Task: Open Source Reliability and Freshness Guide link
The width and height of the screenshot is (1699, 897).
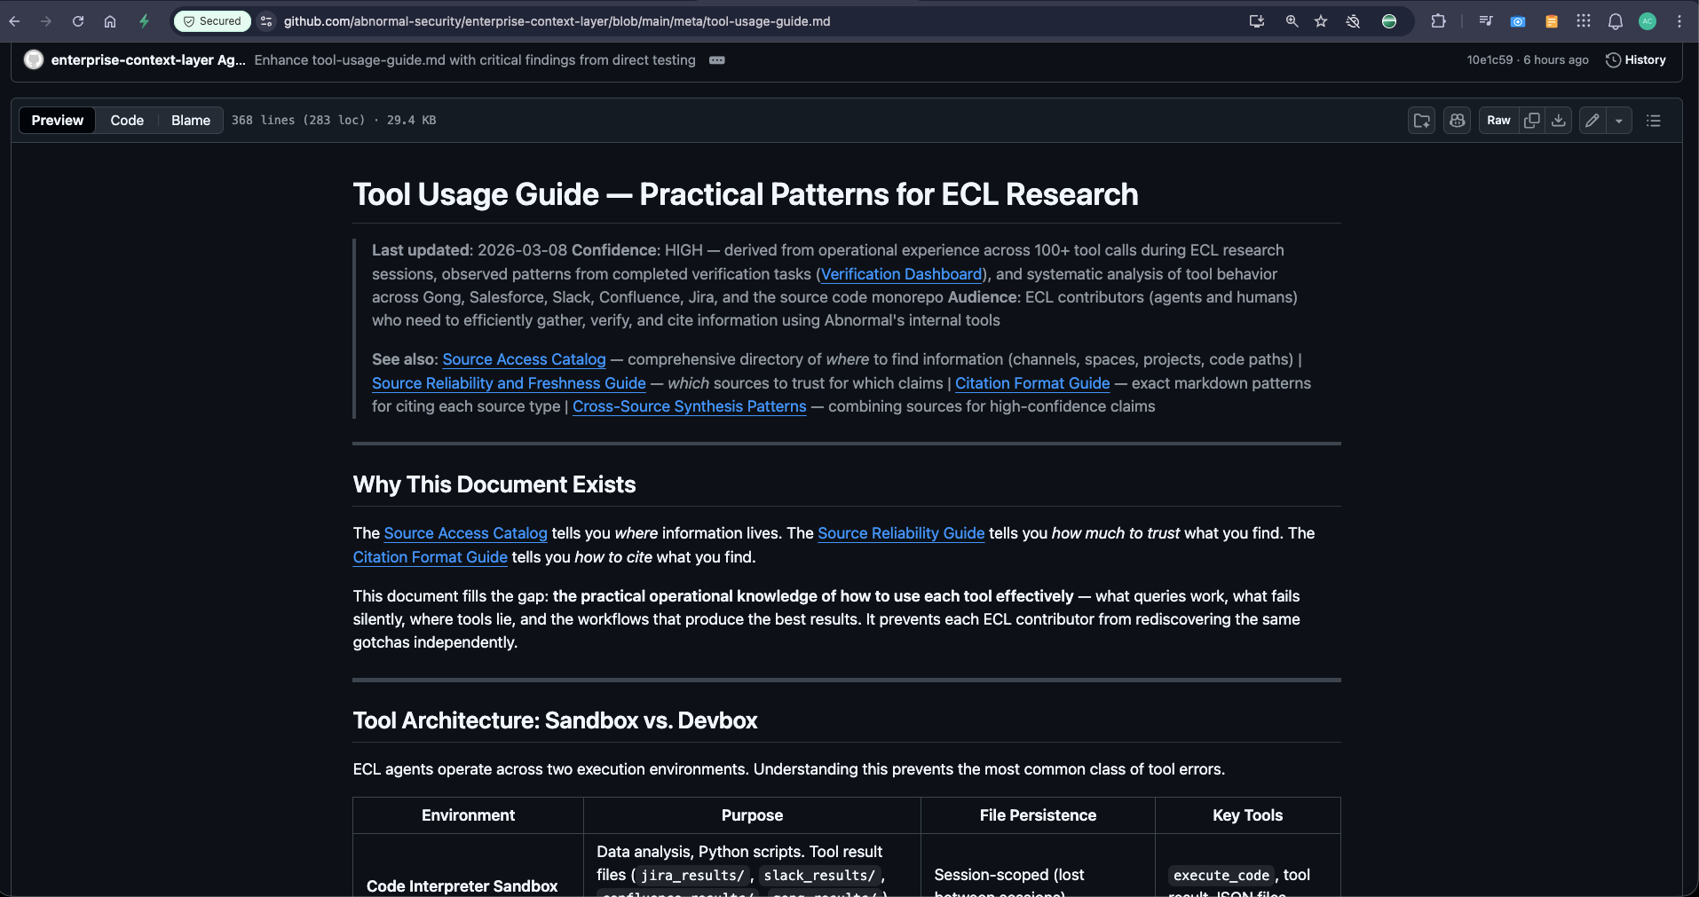Action: (x=509, y=383)
